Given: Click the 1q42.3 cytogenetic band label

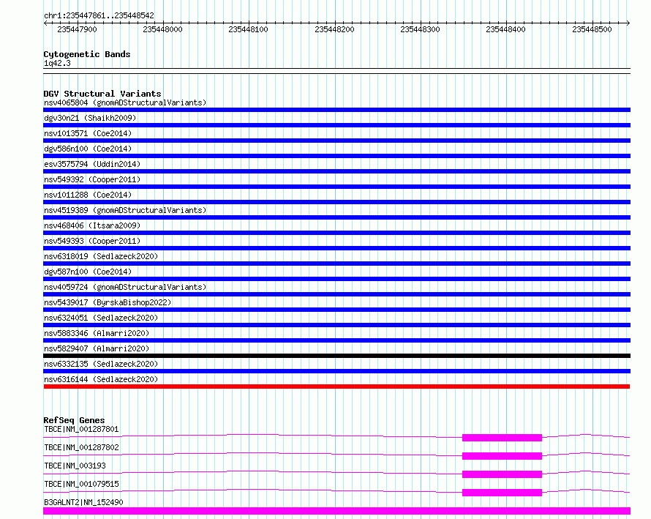Looking at the screenshot, I should point(57,64).
